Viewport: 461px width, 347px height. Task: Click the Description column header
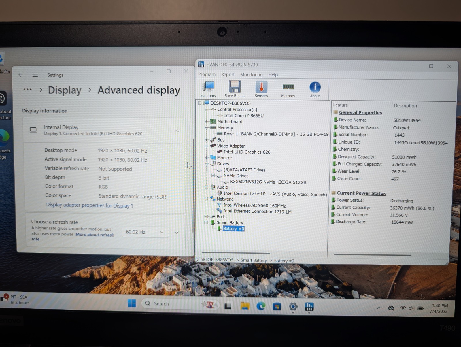[405, 105]
